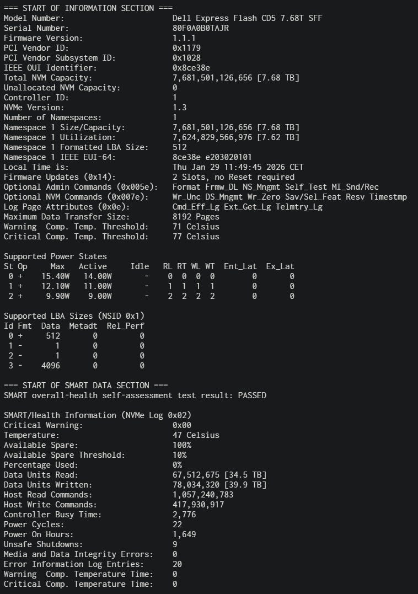
Task: Click the Namespace 1 IEEE EUI-64 value
Action: (212, 157)
